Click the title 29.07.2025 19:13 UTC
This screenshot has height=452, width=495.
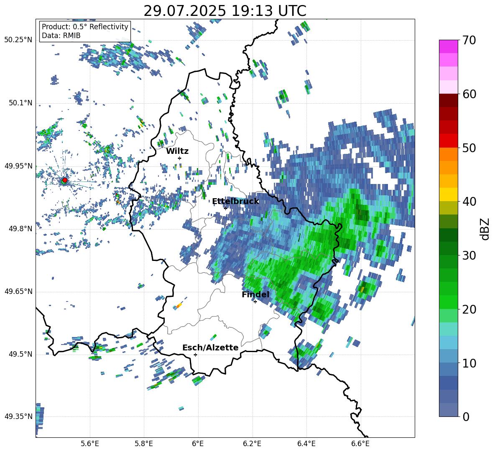tap(225, 11)
